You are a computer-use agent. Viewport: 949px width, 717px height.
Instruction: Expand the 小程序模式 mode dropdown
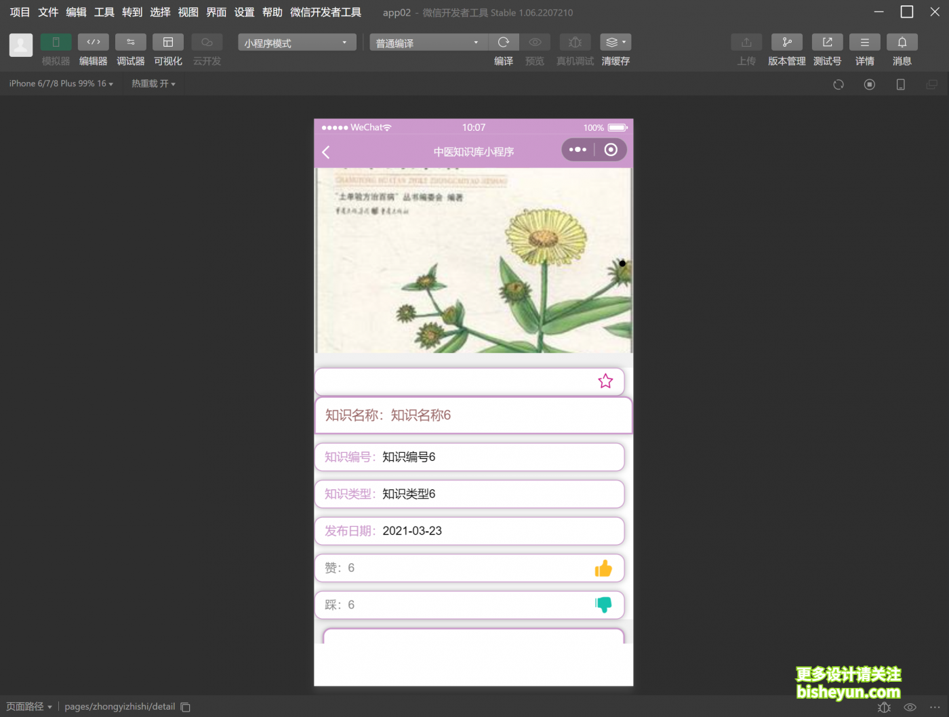click(x=297, y=43)
